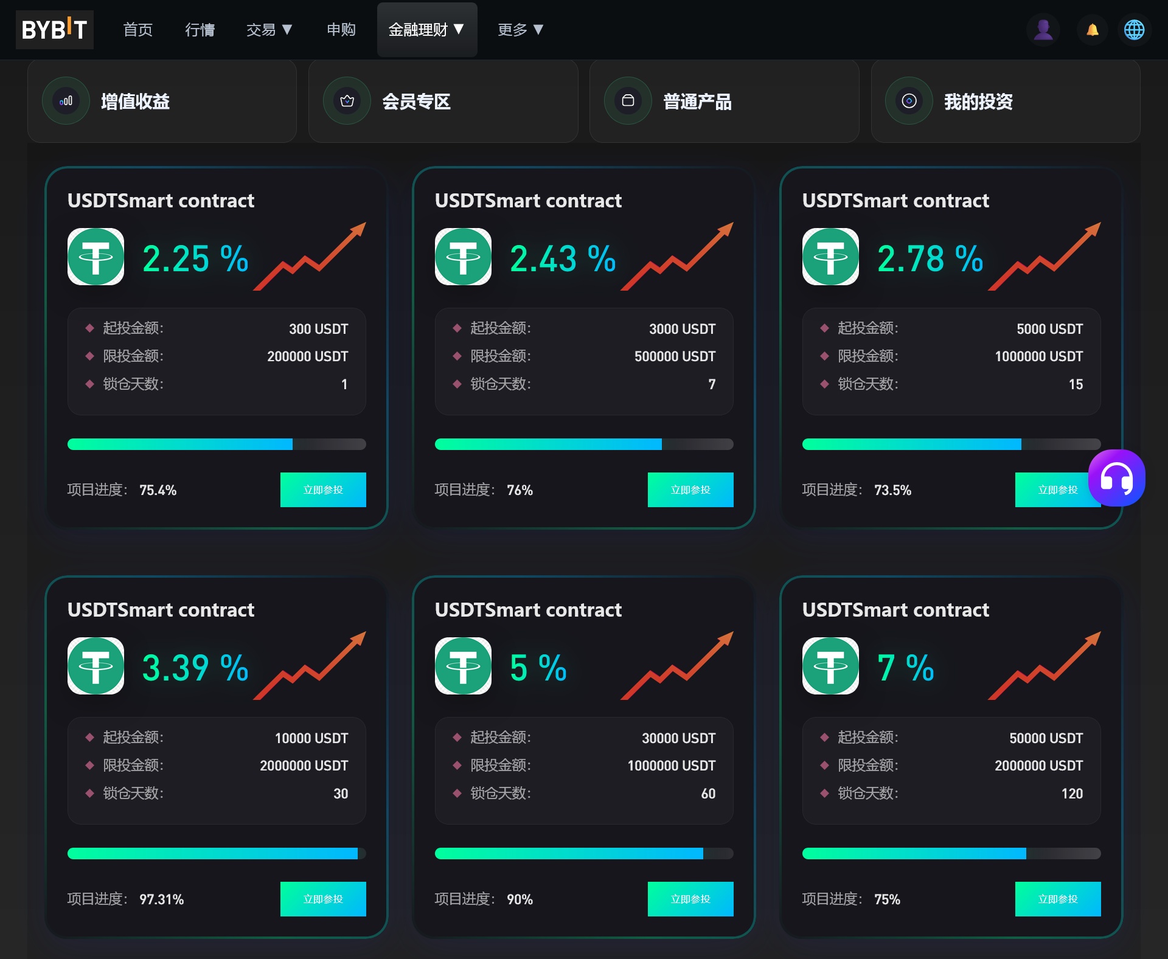Click the 75.4% progress bar
Screen dimensions: 1168x959
click(217, 444)
